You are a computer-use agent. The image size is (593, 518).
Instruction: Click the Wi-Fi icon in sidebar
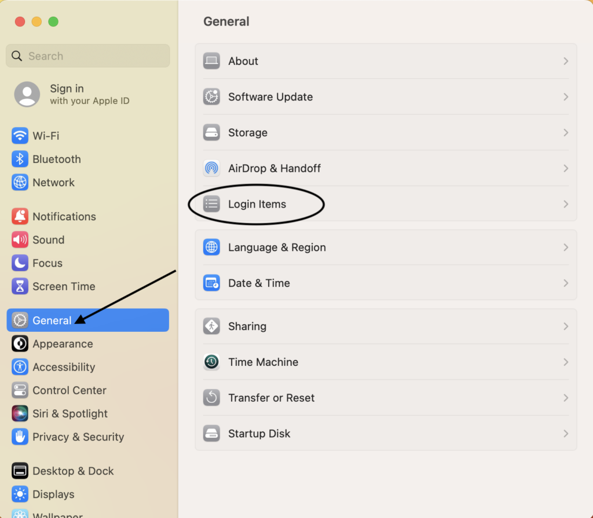tap(20, 136)
